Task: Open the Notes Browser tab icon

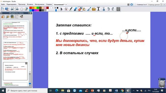Action: pyautogui.click(x=17, y=17)
